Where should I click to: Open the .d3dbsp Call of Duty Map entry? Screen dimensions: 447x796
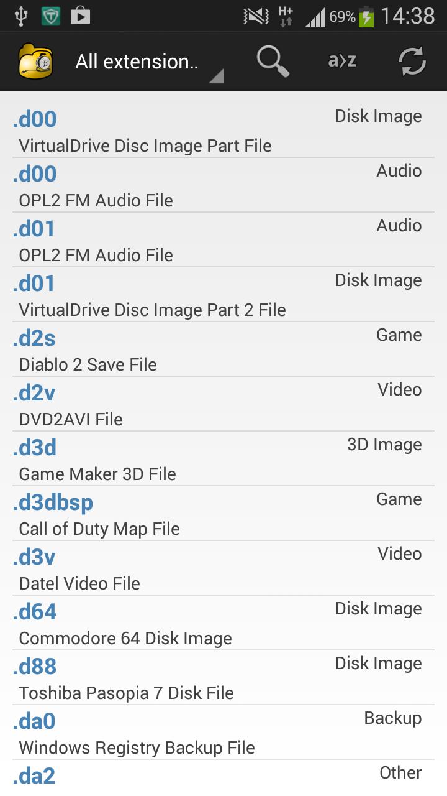click(223, 513)
